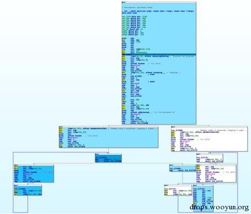The height and width of the screenshot is (214, 251).
Task: Click title icons of the small white jmp node
Action: point(199,154)
